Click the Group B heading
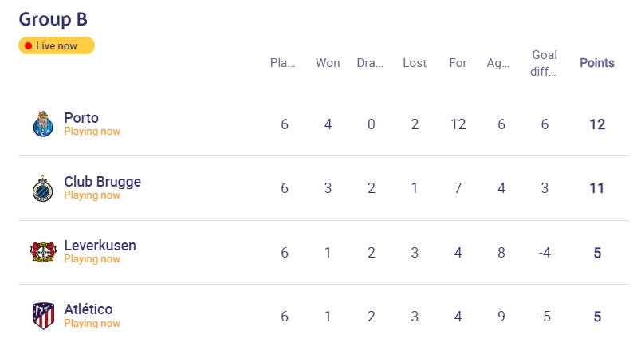 pos(53,19)
